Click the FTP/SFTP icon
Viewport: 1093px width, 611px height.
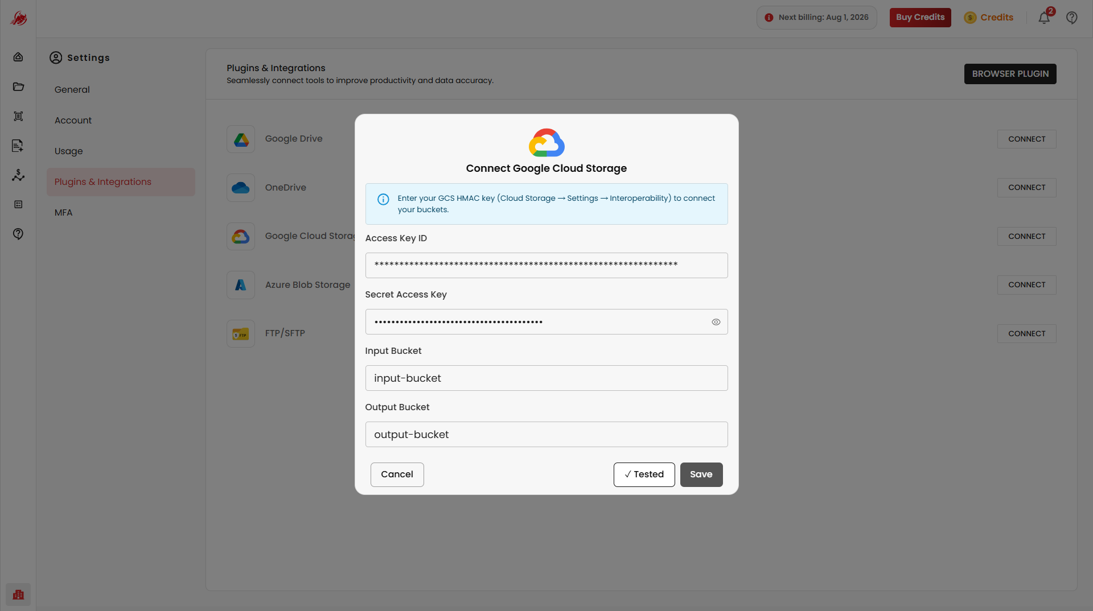[x=241, y=333]
